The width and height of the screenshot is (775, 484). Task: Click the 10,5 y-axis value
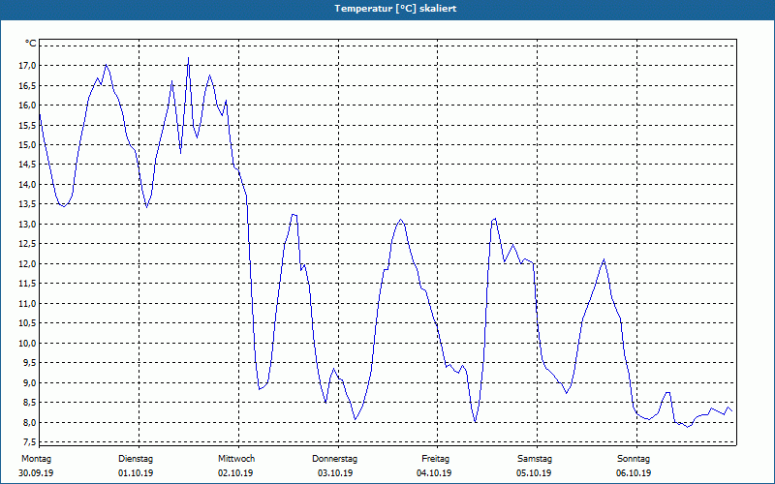tap(27, 323)
